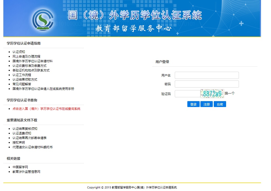The image size is (271, 191).
Task: Click the 教育部留学服务中心 banner subtitle
Action: pyautogui.click(x=133, y=28)
